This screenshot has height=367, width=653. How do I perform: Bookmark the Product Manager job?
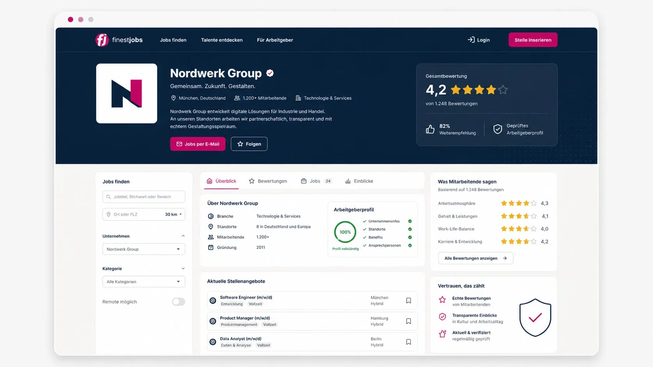point(409,321)
